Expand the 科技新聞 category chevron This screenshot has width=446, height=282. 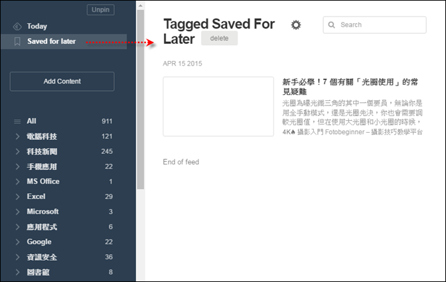pyautogui.click(x=17, y=151)
